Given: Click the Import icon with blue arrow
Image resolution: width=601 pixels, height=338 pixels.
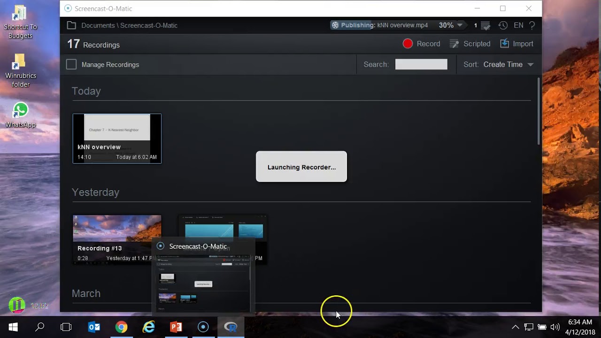Looking at the screenshot, I should pyautogui.click(x=505, y=44).
